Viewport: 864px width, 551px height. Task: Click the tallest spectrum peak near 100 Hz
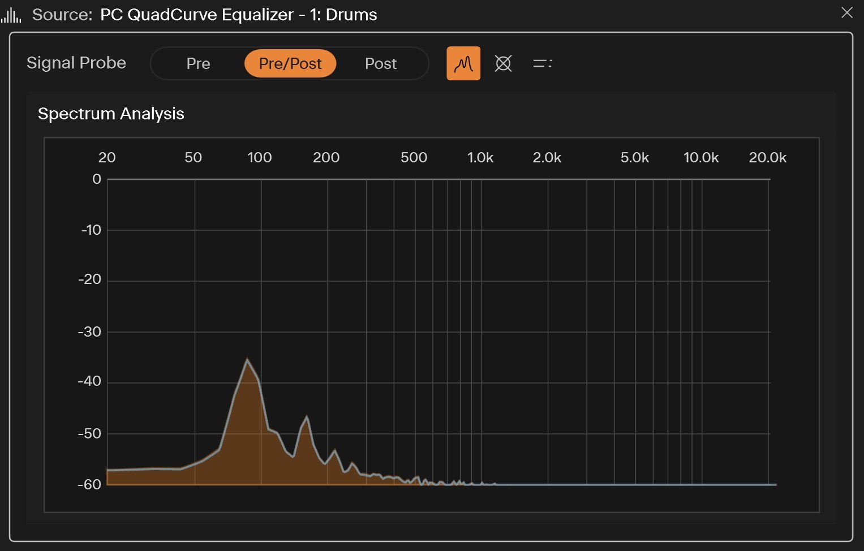[247, 359]
